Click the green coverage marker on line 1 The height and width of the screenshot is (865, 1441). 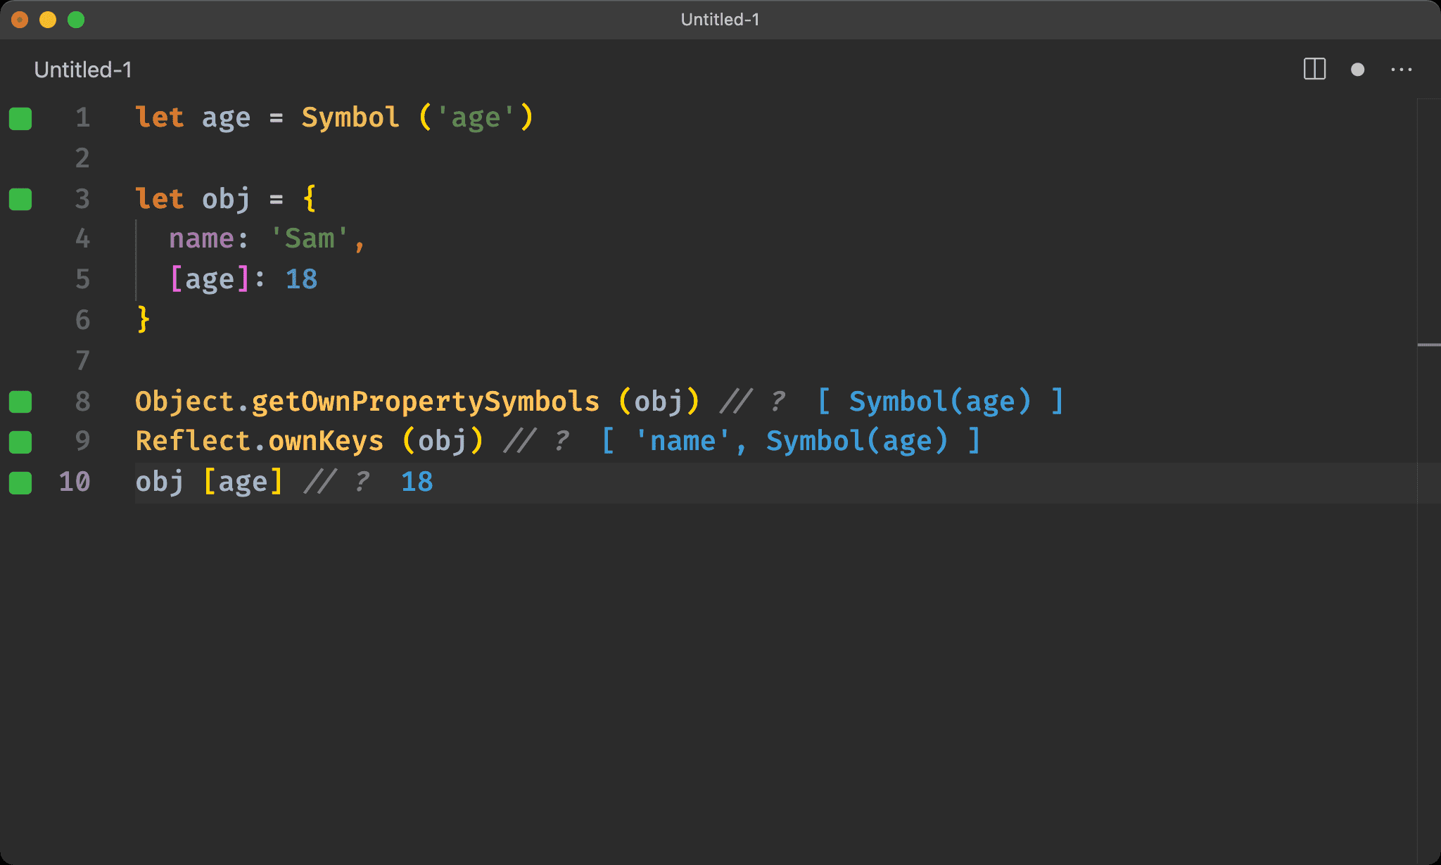pos(20,118)
